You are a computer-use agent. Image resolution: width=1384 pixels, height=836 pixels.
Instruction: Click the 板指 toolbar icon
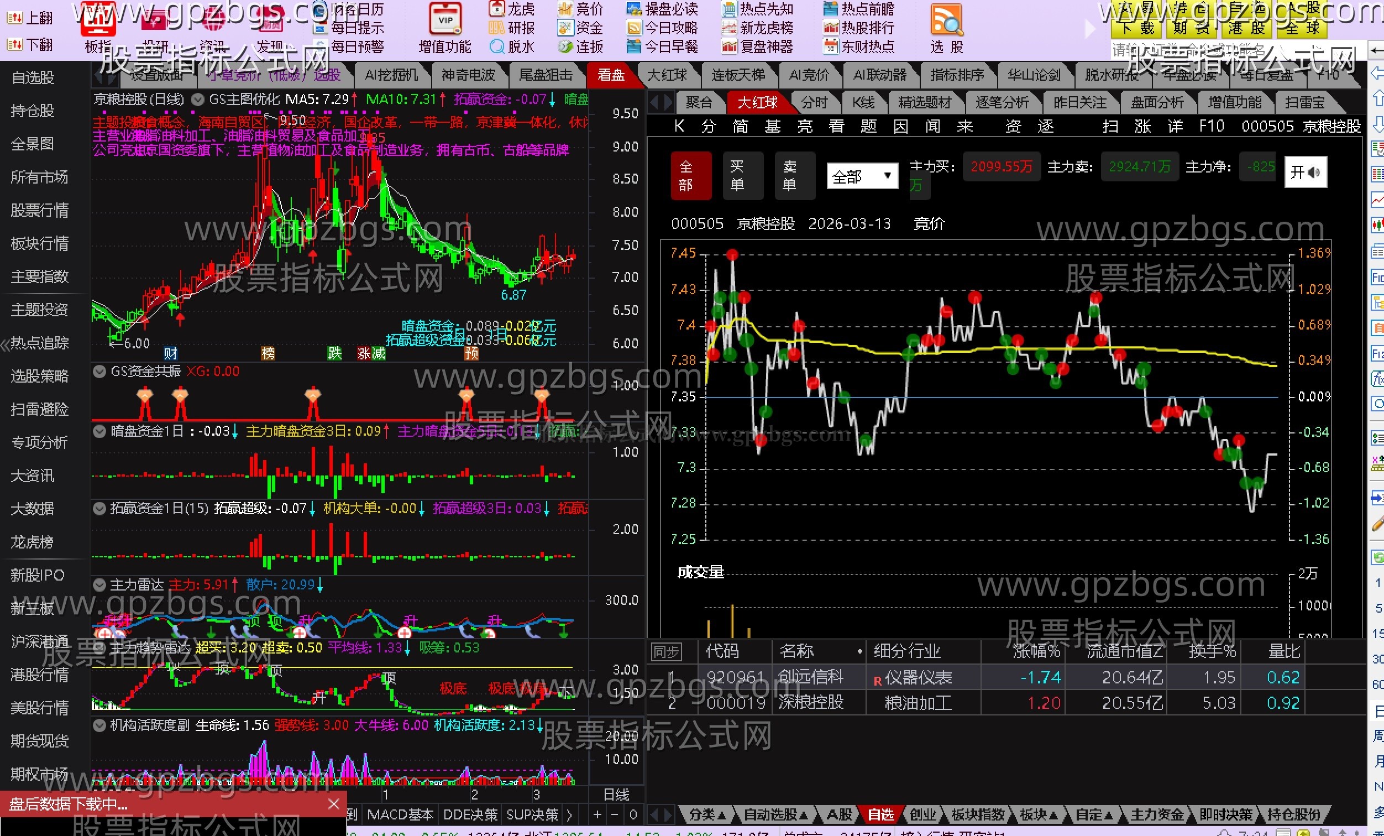coord(98,20)
